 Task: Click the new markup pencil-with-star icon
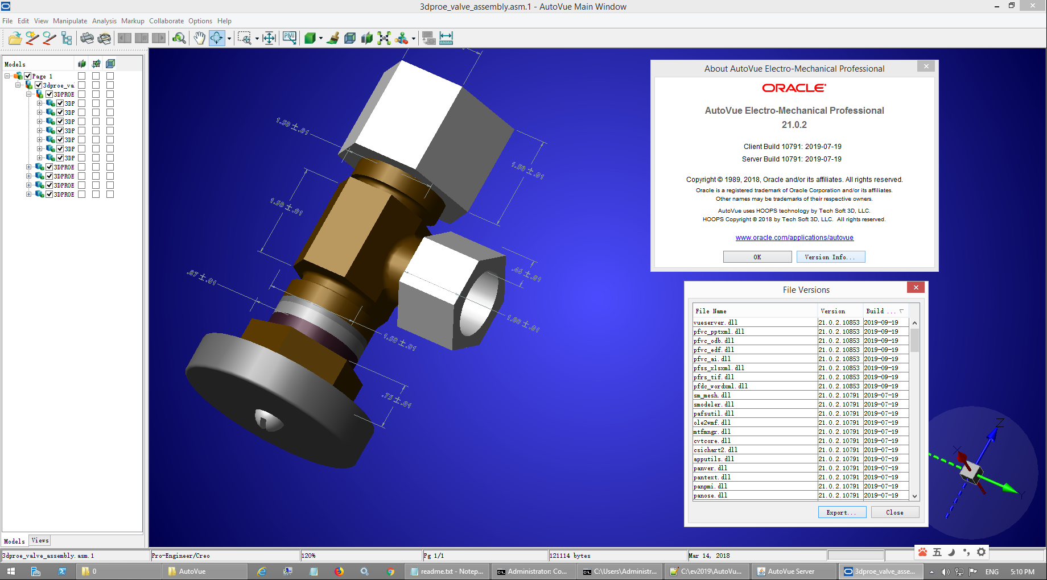point(32,38)
